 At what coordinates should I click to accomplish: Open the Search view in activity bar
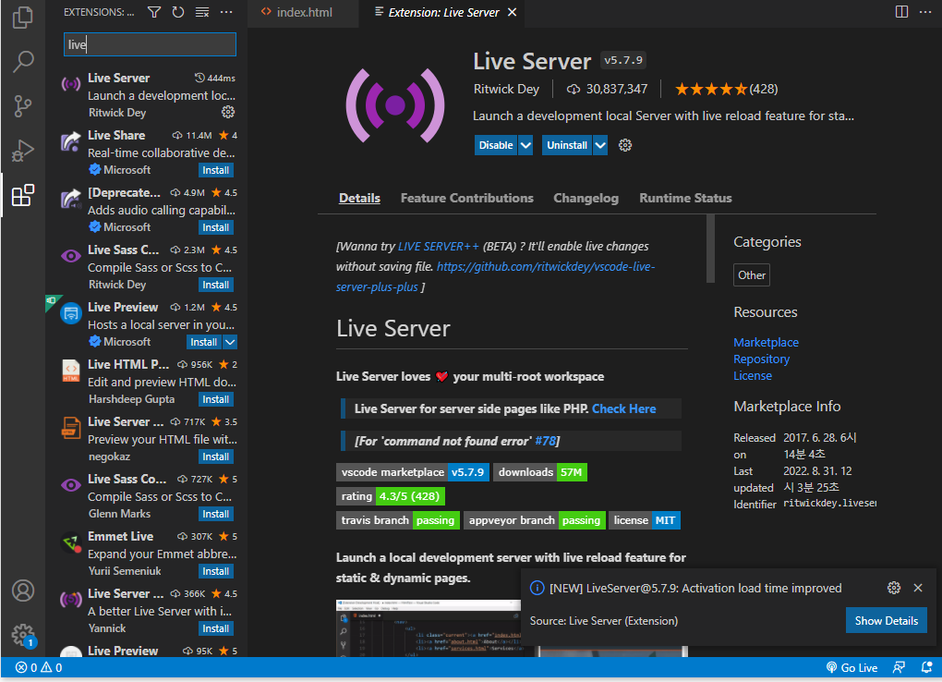(x=23, y=61)
